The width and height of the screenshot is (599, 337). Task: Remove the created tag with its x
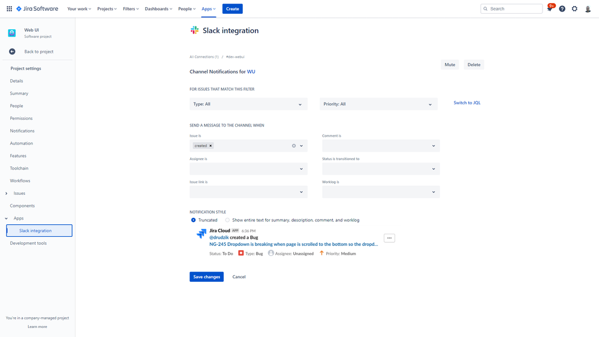(210, 146)
